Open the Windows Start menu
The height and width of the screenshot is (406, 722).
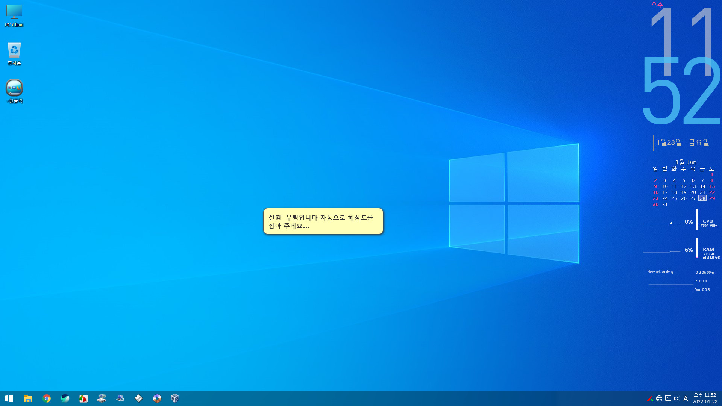tap(9, 398)
